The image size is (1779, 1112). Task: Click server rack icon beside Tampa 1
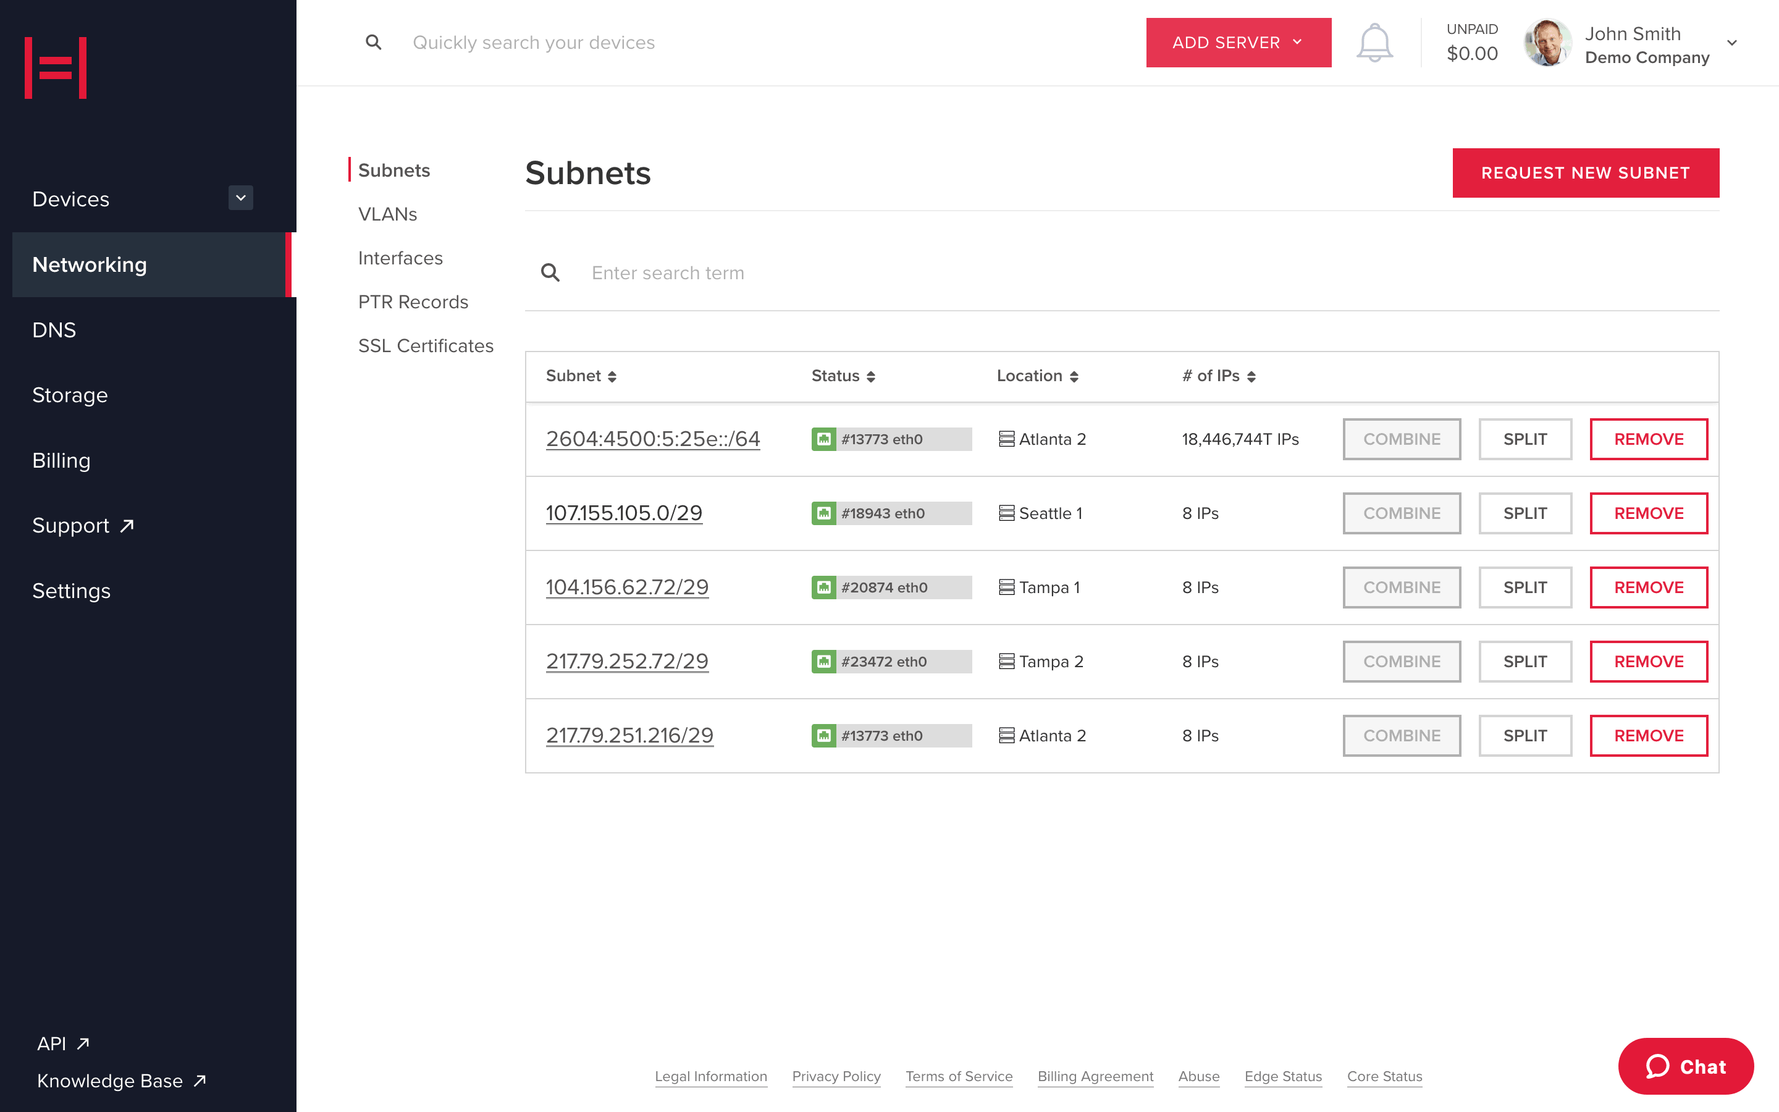pyautogui.click(x=1006, y=588)
